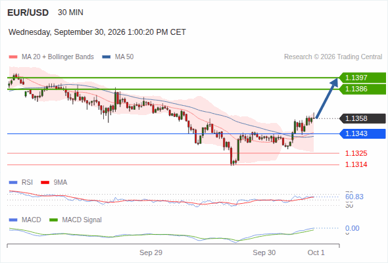
Task: Click the EUR/USD chart title
Action: click(x=28, y=12)
